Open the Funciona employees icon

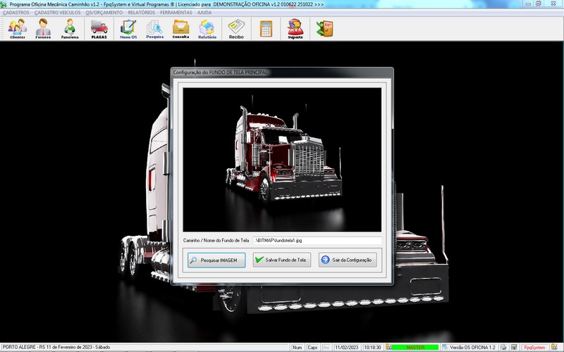click(x=69, y=28)
